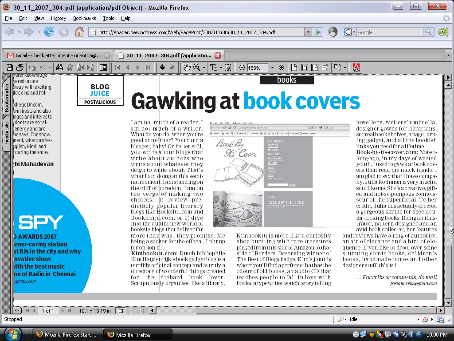This screenshot has height=341, width=454.
Task: Click the zoom out minus button
Action: (242, 67)
